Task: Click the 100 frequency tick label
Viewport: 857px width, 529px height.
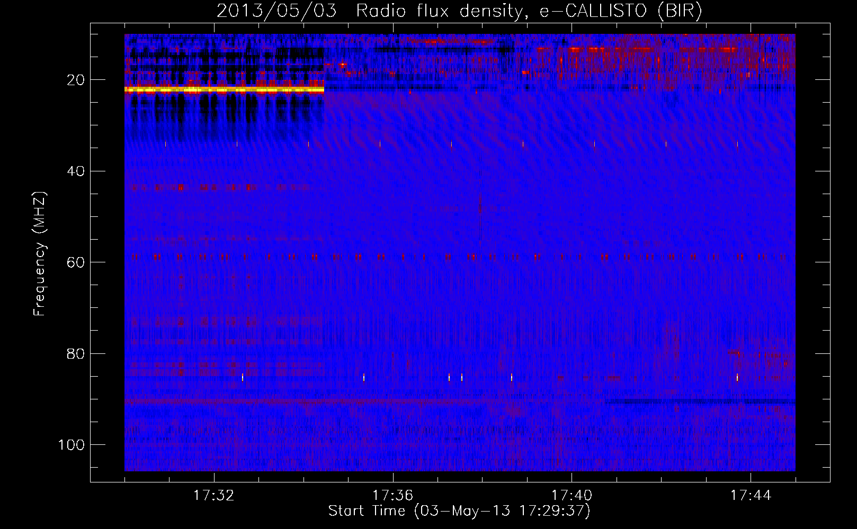Action: (x=72, y=445)
